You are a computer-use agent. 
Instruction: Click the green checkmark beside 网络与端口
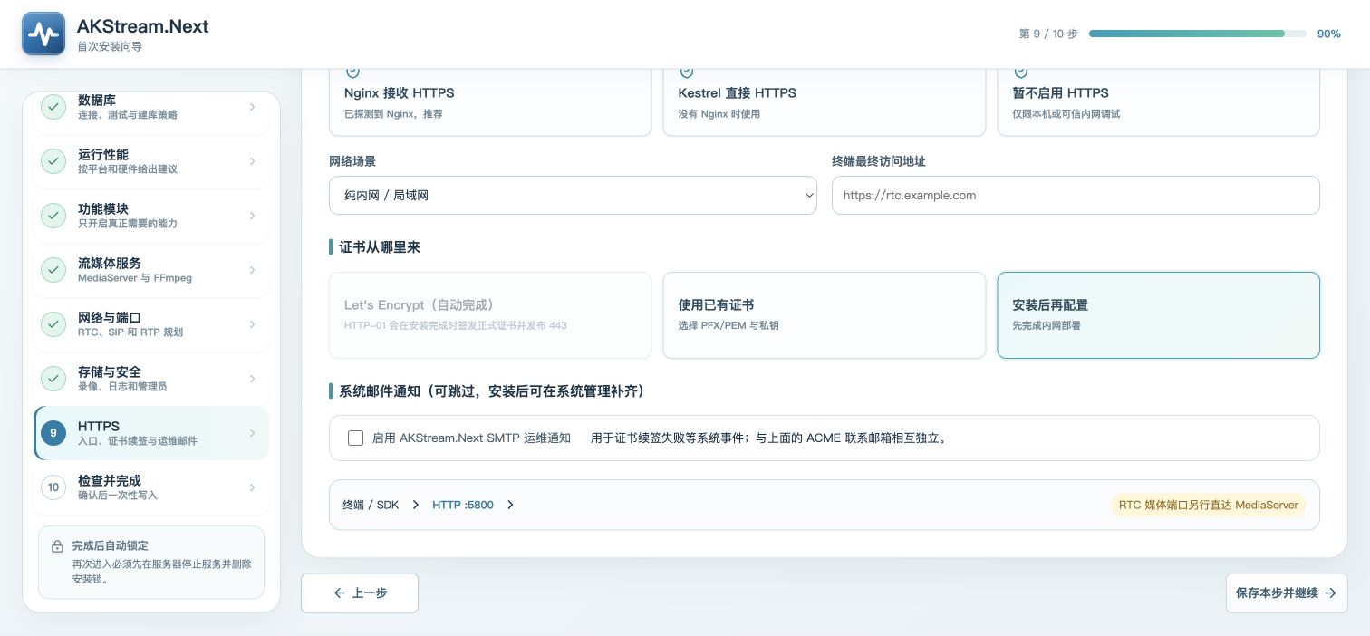(53, 324)
